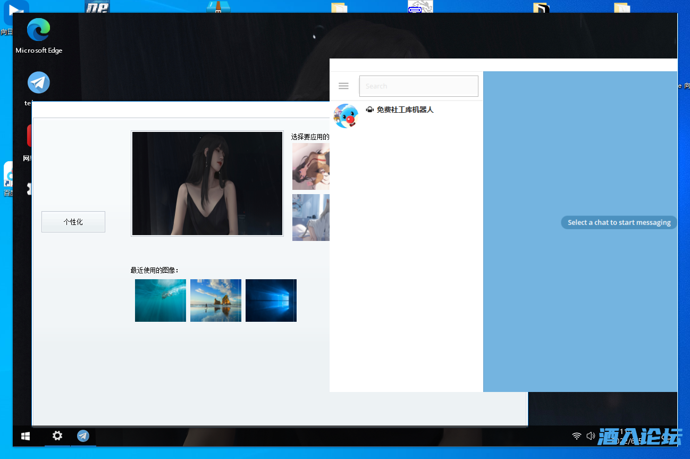Screen dimensions: 690x459
Task: Open Telegram desktop shortcut icon
Action: coord(39,83)
